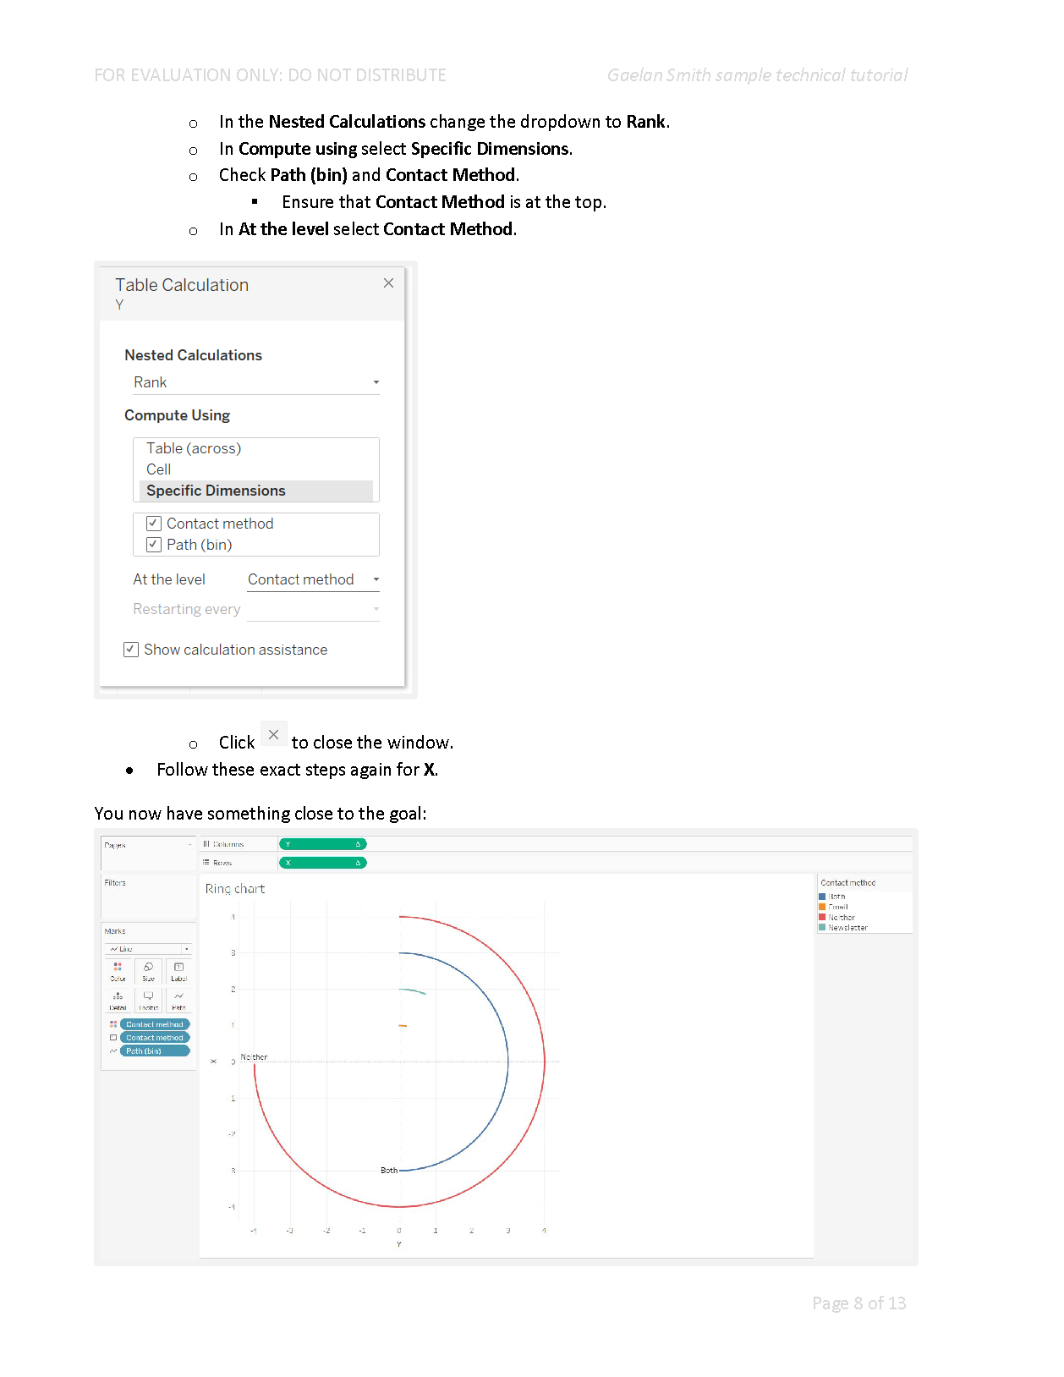
Task: Click the Contact method legend title
Action: pyautogui.click(x=848, y=883)
